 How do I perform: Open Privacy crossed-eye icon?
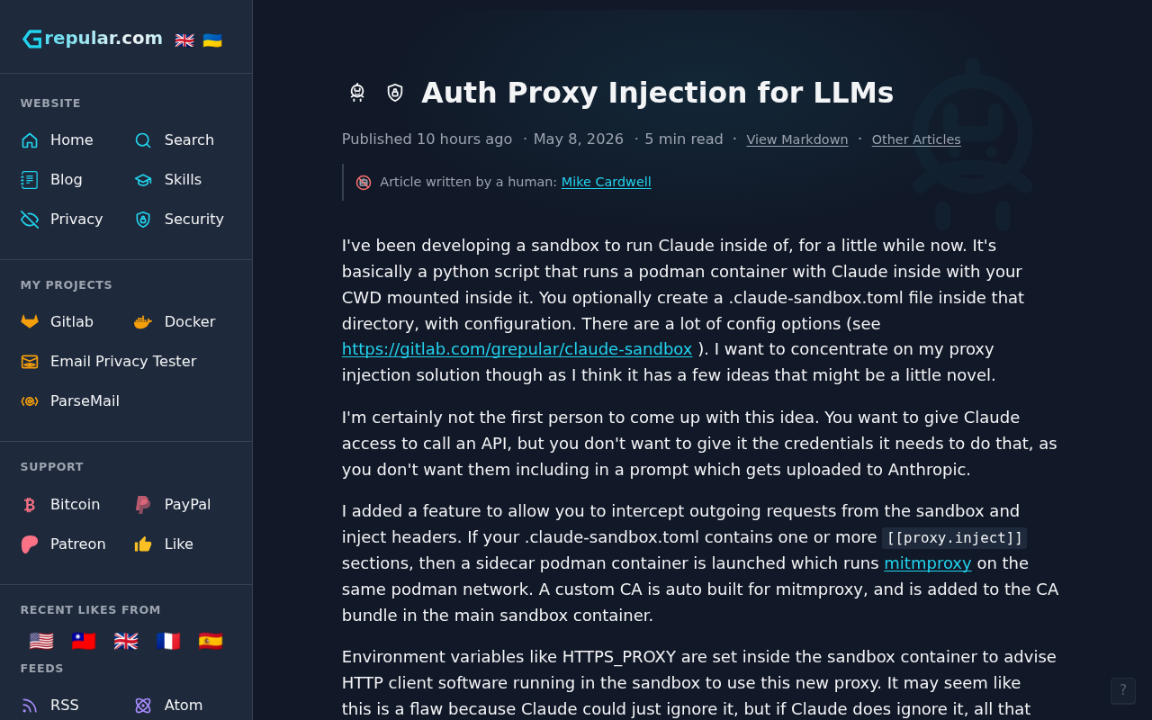pyautogui.click(x=30, y=220)
